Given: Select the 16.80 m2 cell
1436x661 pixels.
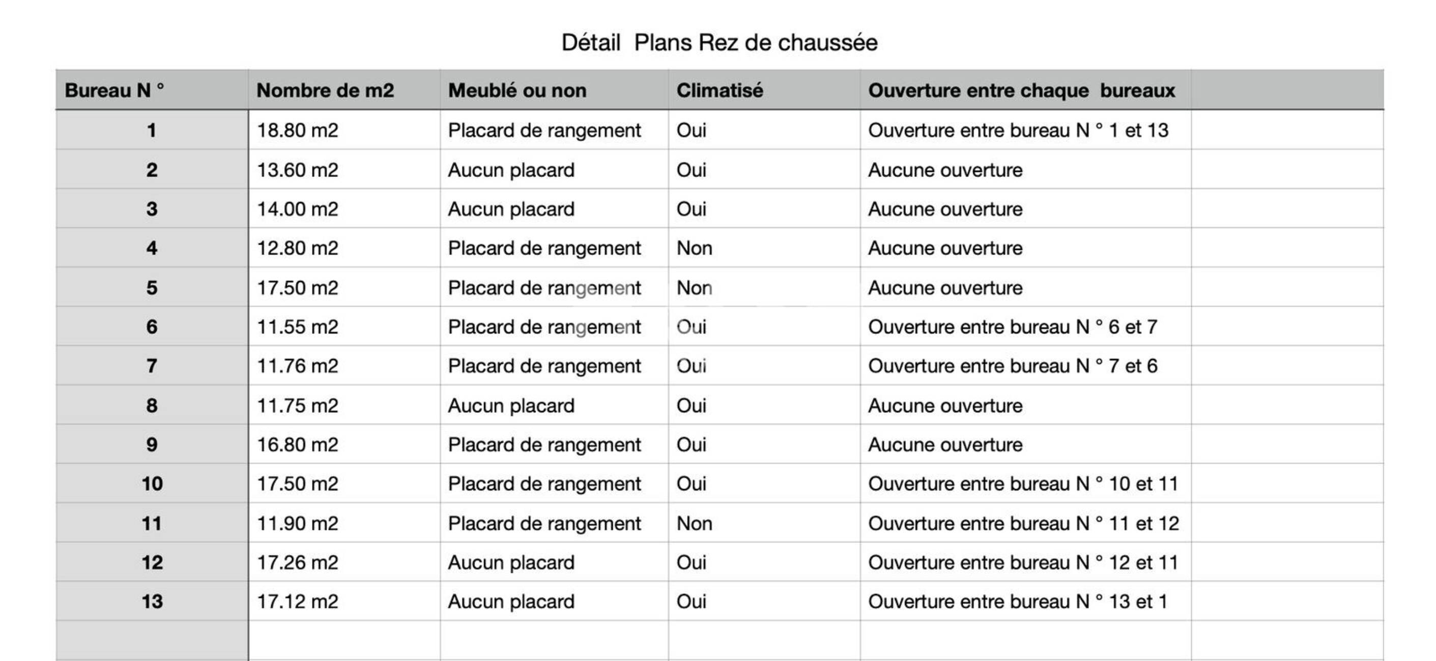Looking at the screenshot, I should (x=297, y=444).
